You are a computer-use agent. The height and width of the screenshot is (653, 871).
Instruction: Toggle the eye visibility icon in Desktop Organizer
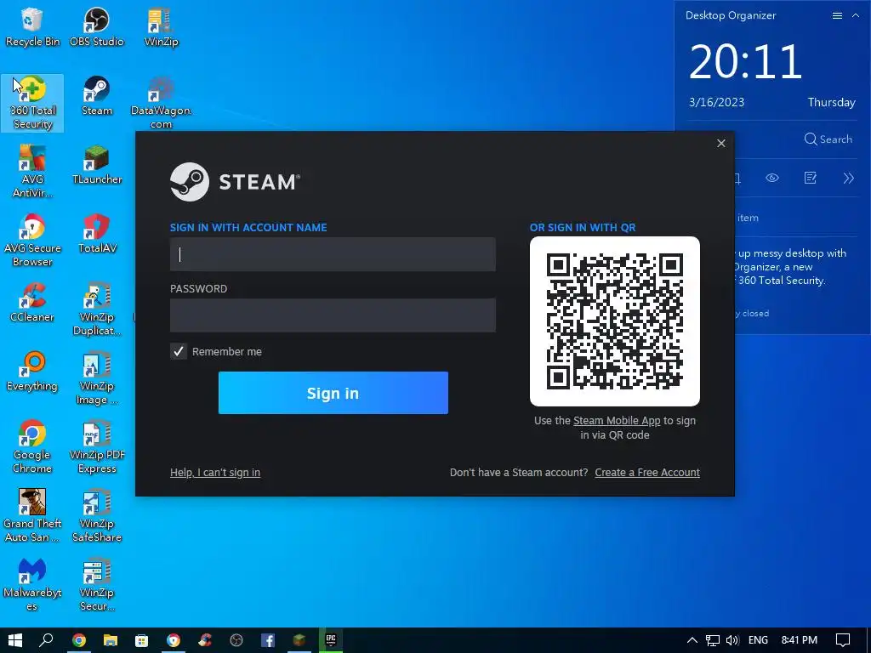pos(772,179)
